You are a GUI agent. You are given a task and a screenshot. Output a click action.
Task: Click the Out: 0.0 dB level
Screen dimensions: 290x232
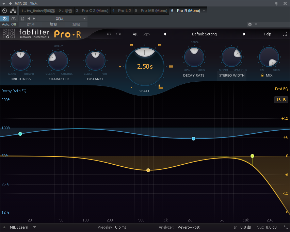267,227
